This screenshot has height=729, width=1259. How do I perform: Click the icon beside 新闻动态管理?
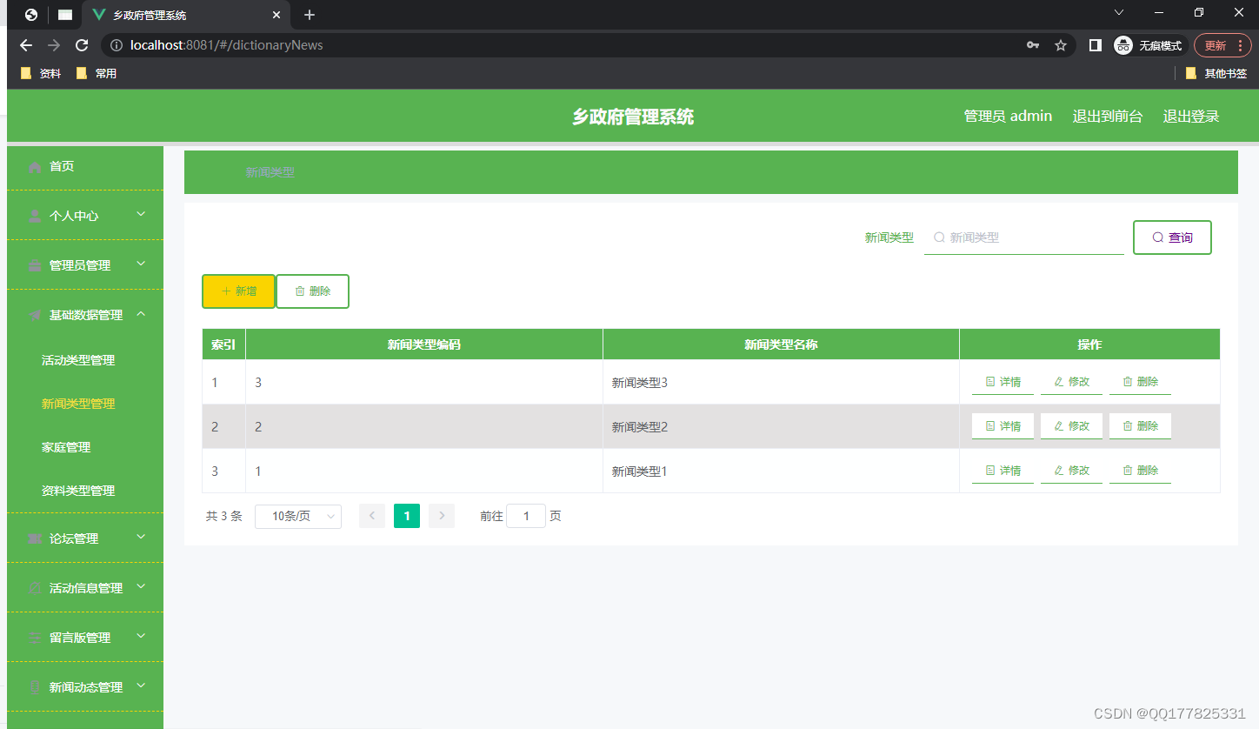pyautogui.click(x=35, y=687)
